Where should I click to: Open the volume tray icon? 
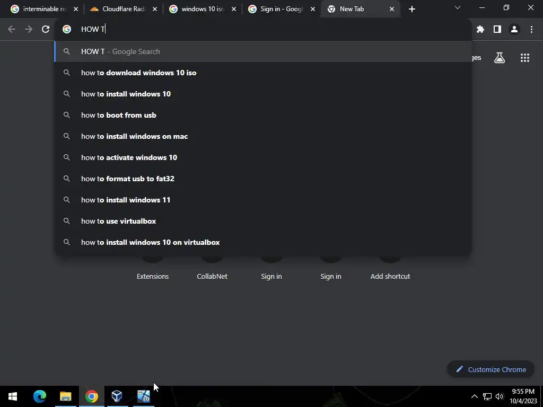(x=500, y=396)
